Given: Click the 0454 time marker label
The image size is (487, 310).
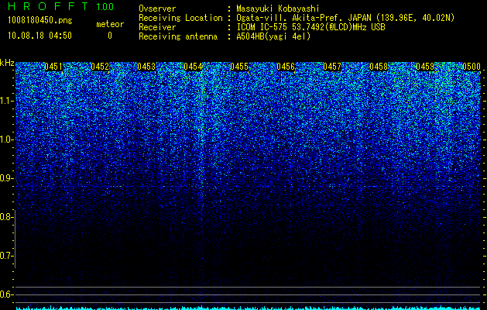Looking at the screenshot, I should pyautogui.click(x=193, y=67).
